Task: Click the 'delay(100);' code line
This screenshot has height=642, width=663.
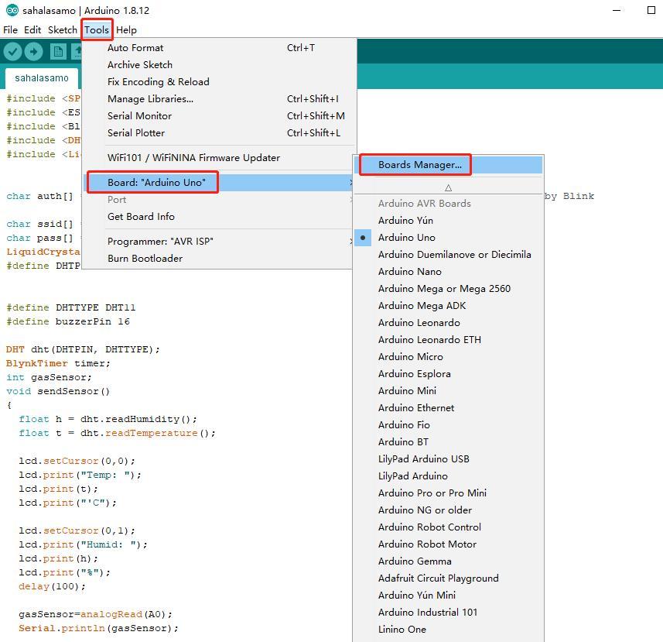Action: [x=52, y=586]
